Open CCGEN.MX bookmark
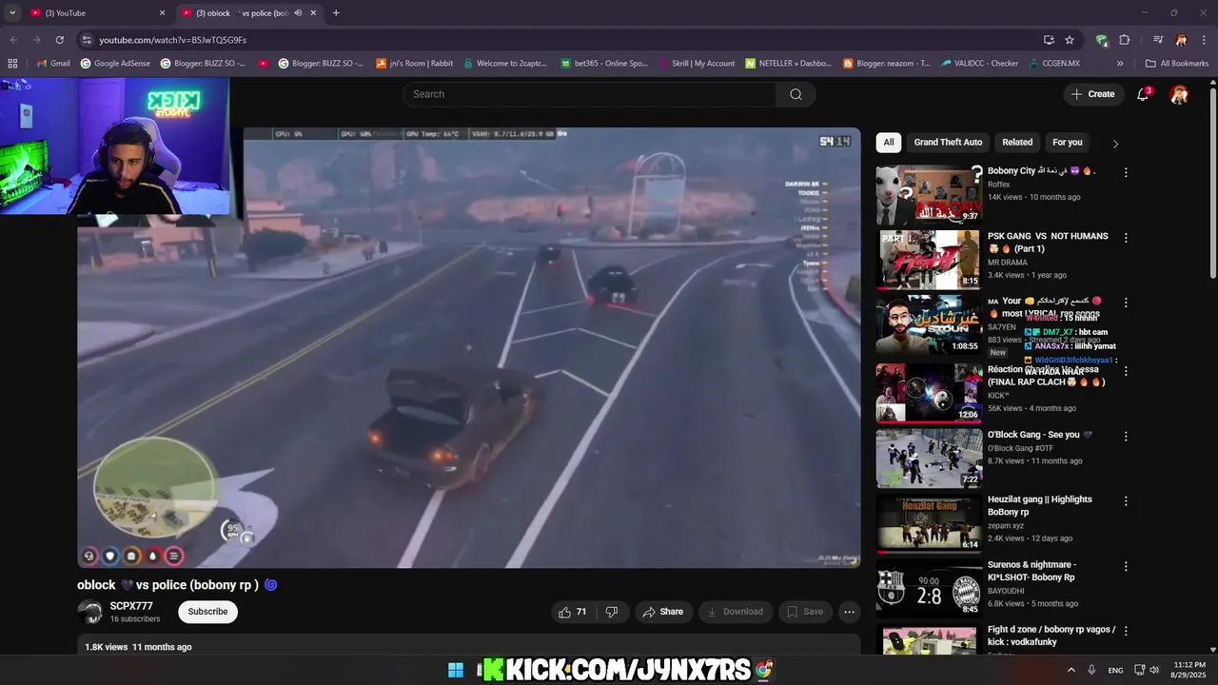This screenshot has width=1218, height=685. [x=1054, y=63]
